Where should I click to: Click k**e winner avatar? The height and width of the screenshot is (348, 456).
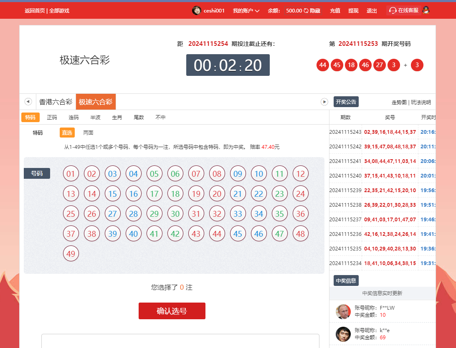click(x=343, y=334)
